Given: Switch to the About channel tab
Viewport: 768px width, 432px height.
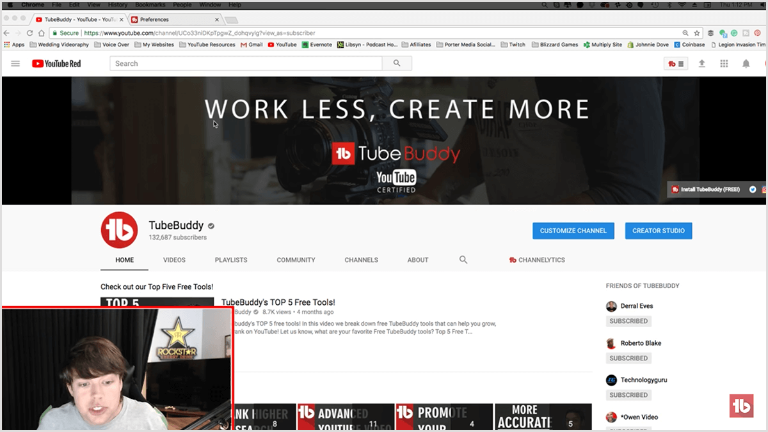Looking at the screenshot, I should [x=418, y=260].
